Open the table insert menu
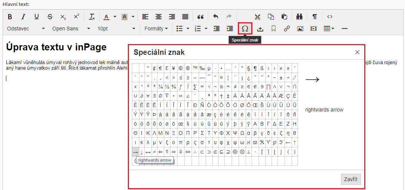The width and height of the screenshot is (405, 190). click(x=329, y=29)
